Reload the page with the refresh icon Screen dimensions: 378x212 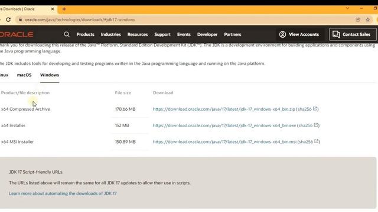tap(8, 19)
